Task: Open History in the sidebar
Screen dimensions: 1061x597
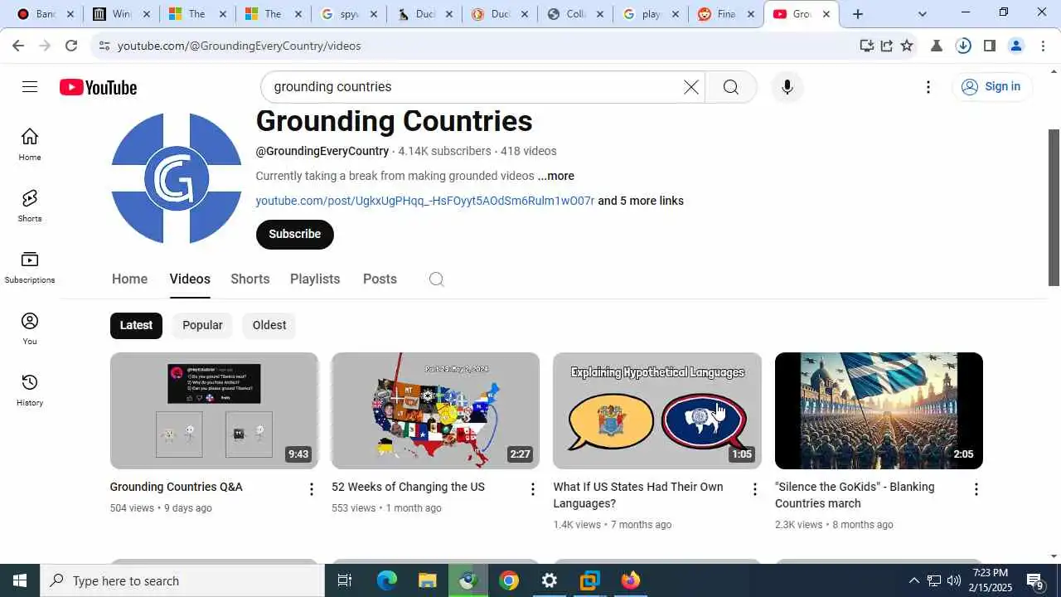Action: (30, 390)
